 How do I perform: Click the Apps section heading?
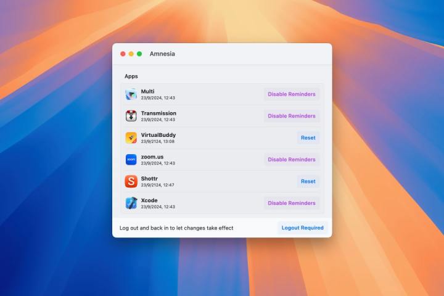pyautogui.click(x=131, y=76)
